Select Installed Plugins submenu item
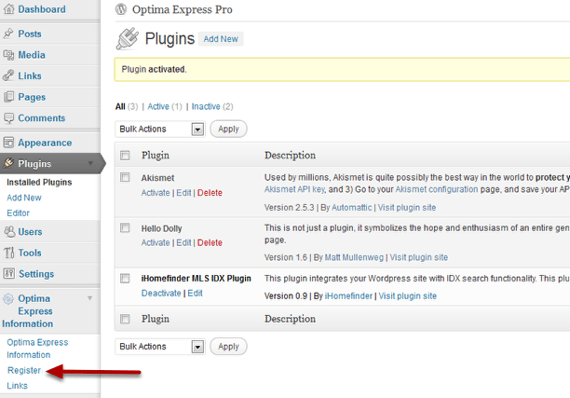 39,183
